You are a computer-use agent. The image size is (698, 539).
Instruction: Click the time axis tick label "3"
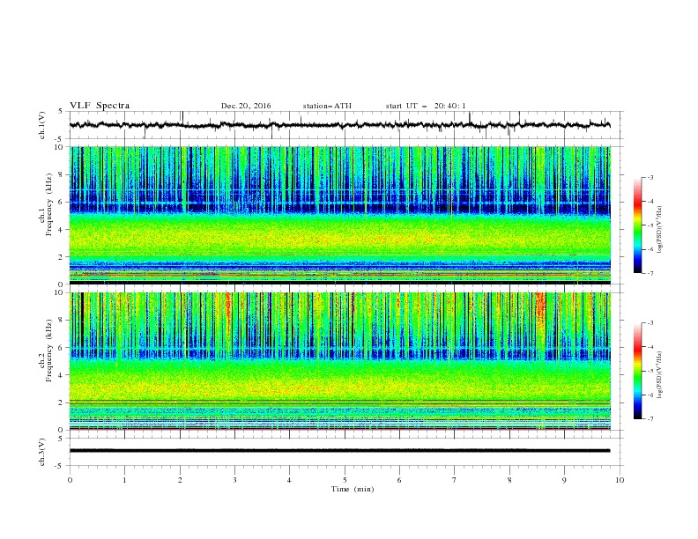[234, 480]
